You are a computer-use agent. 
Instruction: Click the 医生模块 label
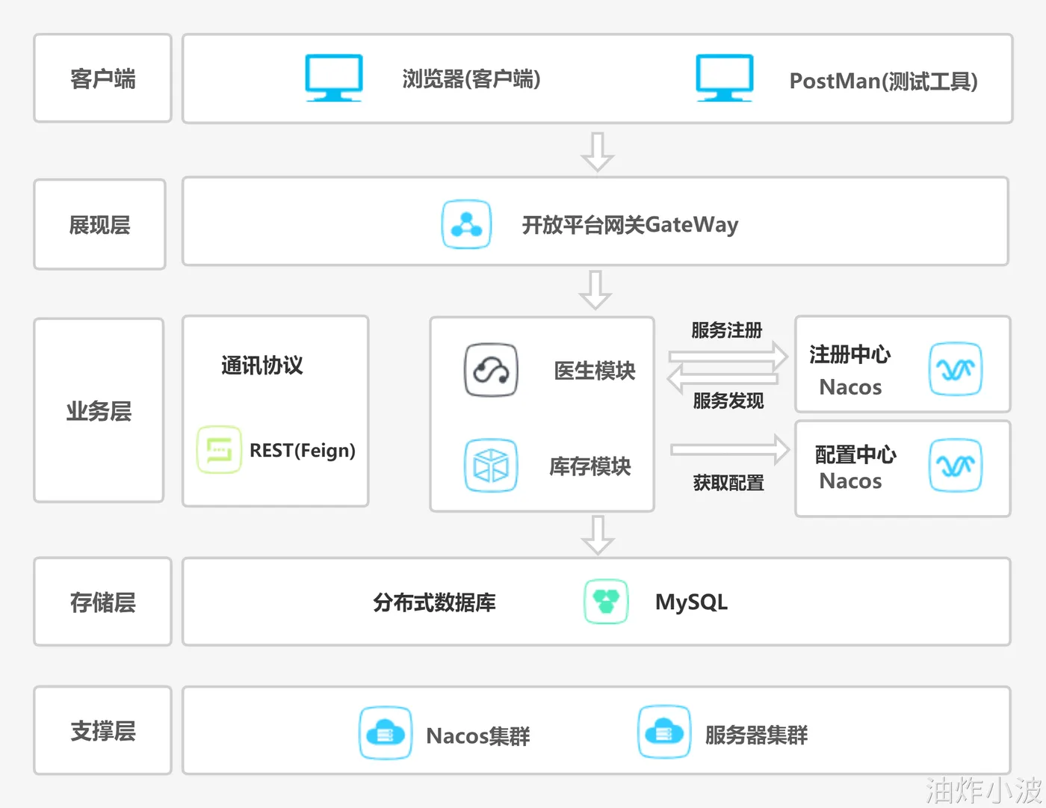(x=595, y=370)
